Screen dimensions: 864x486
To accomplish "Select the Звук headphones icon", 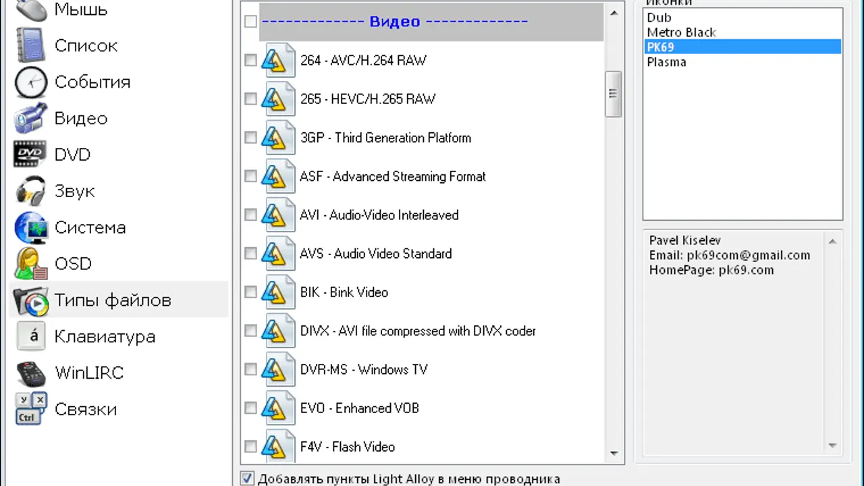I will coord(31,191).
